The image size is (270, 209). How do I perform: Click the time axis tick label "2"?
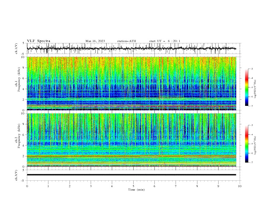point(70,186)
